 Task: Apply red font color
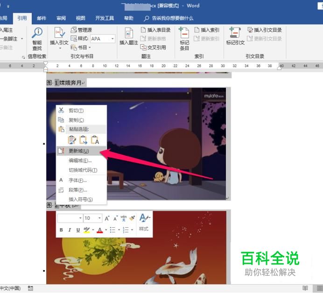click(100, 230)
